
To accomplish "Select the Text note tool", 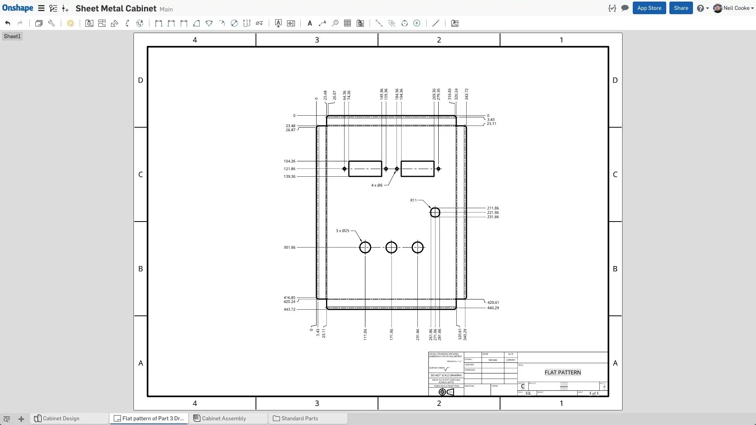I will pyautogui.click(x=310, y=23).
